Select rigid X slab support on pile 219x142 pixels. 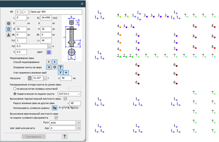(x=49, y=67)
